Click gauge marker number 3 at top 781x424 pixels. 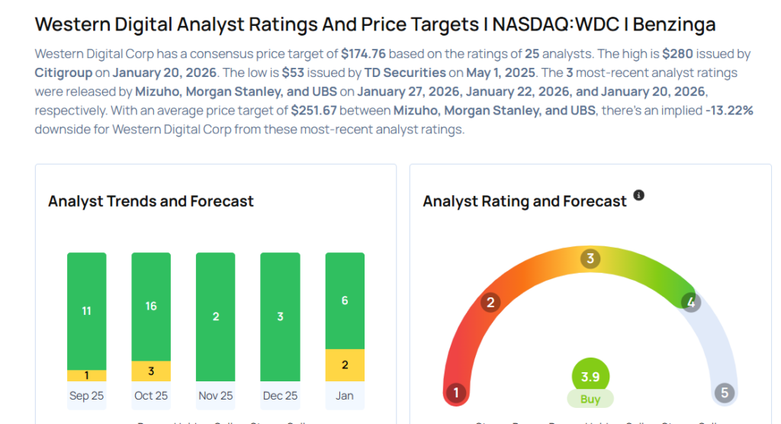pyautogui.click(x=590, y=259)
